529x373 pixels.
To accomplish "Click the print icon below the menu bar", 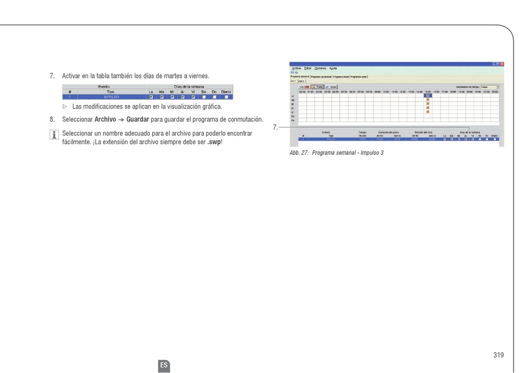I will pos(297,72).
